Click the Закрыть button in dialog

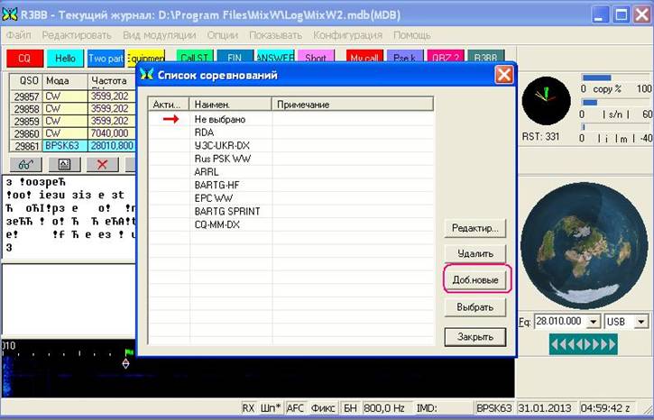pyautogui.click(x=475, y=337)
